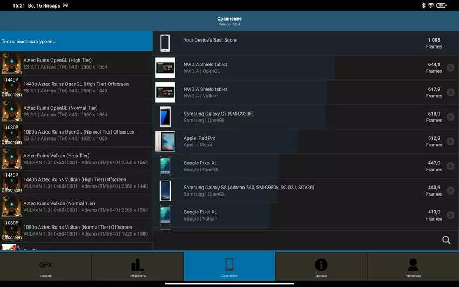The height and width of the screenshot is (287, 459).
Task: Open Google Pixel XL Vulkan details arrow
Action: pos(450,215)
